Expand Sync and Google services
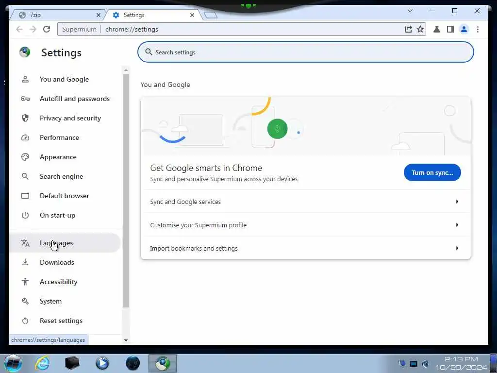 306,202
